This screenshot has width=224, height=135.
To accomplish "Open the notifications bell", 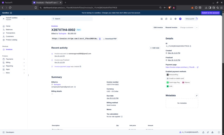I will pyautogui.click(x=171, y=19).
